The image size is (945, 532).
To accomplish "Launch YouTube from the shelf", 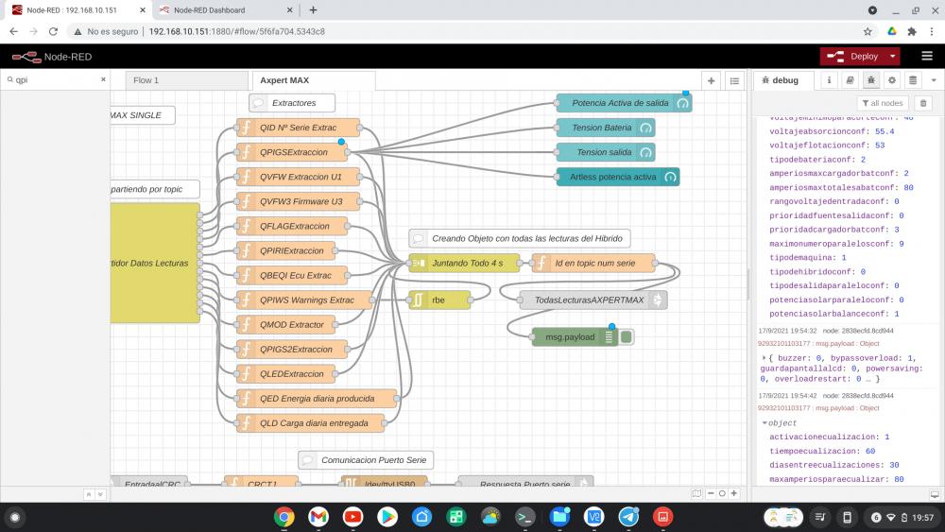I will point(352,517).
